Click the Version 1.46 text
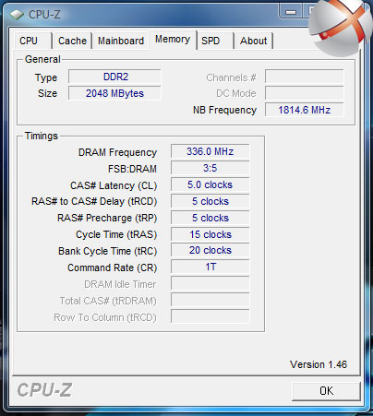The width and height of the screenshot is (373, 416). [x=319, y=364]
